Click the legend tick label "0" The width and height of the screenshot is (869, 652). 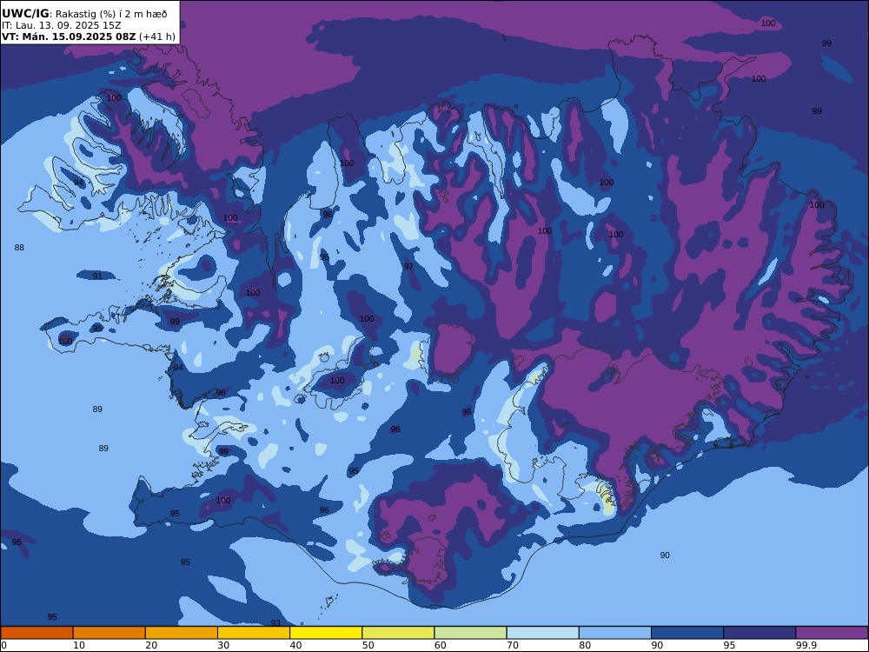point(3,645)
